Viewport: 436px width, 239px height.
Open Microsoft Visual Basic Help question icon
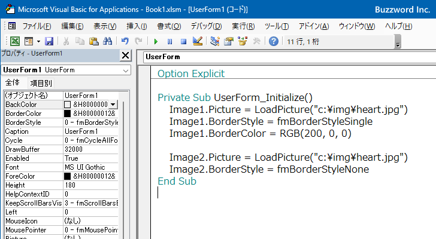274,42
